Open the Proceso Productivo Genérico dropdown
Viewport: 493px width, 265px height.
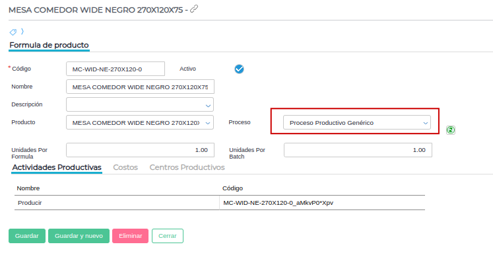[x=356, y=122]
